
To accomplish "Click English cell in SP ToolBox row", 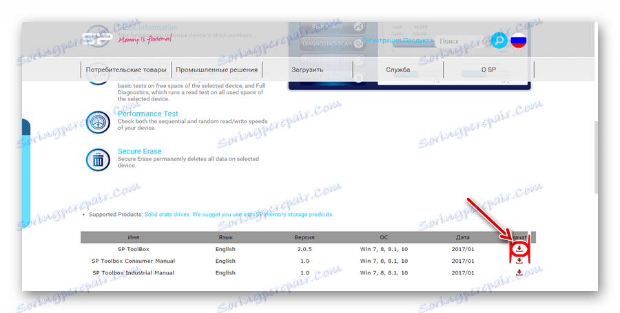I will (225, 249).
